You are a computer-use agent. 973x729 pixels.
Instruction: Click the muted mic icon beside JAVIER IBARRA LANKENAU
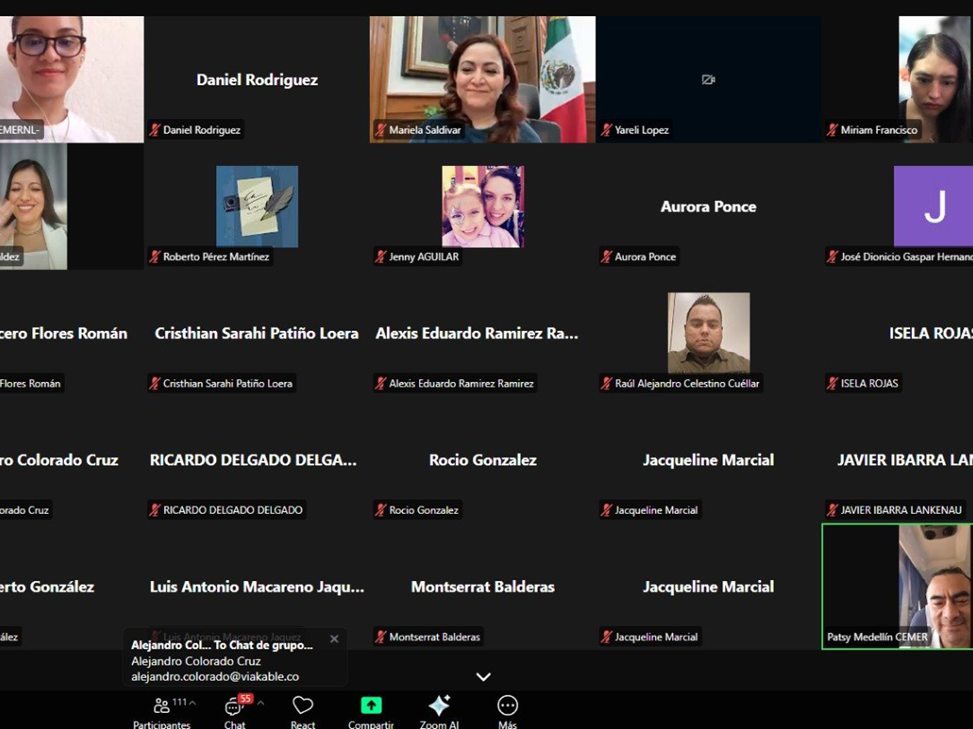[x=832, y=510]
